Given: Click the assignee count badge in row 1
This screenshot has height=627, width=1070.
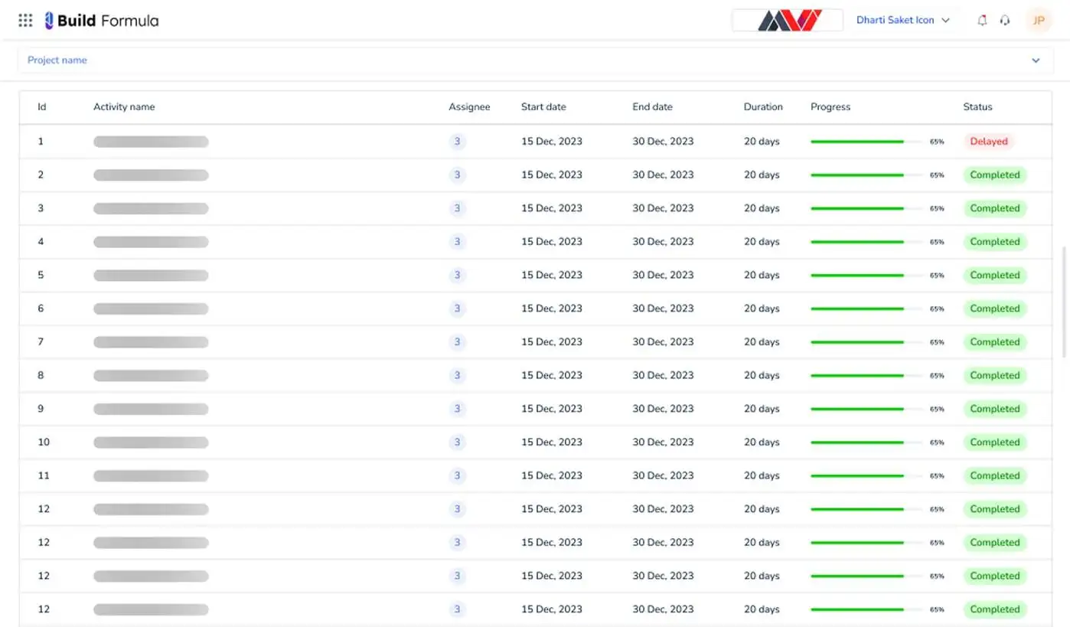Looking at the screenshot, I should click(x=457, y=142).
